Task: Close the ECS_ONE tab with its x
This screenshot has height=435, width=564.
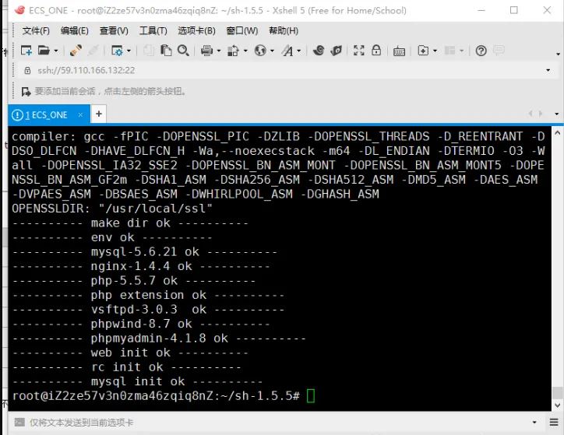Action: click(80, 115)
